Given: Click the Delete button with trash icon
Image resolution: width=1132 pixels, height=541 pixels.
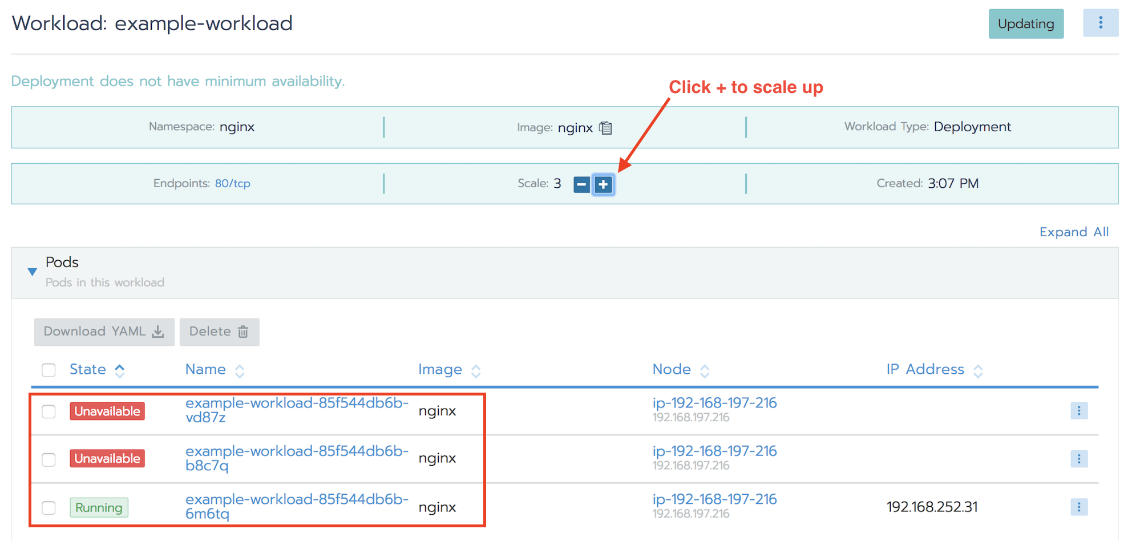Looking at the screenshot, I should (x=219, y=332).
